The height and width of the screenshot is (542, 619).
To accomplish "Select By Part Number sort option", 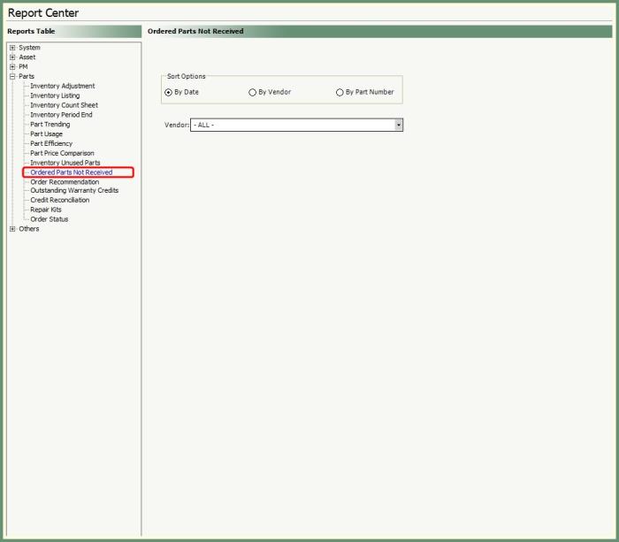I will pos(340,92).
